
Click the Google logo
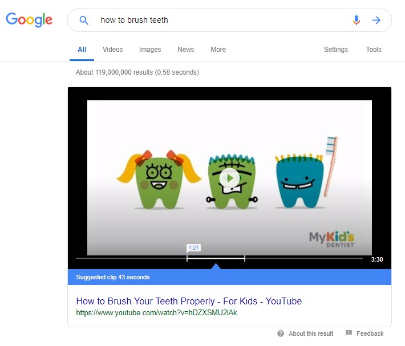(29, 19)
